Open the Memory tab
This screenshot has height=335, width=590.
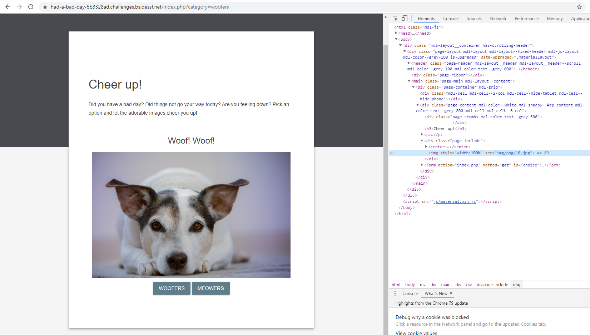pyautogui.click(x=555, y=19)
